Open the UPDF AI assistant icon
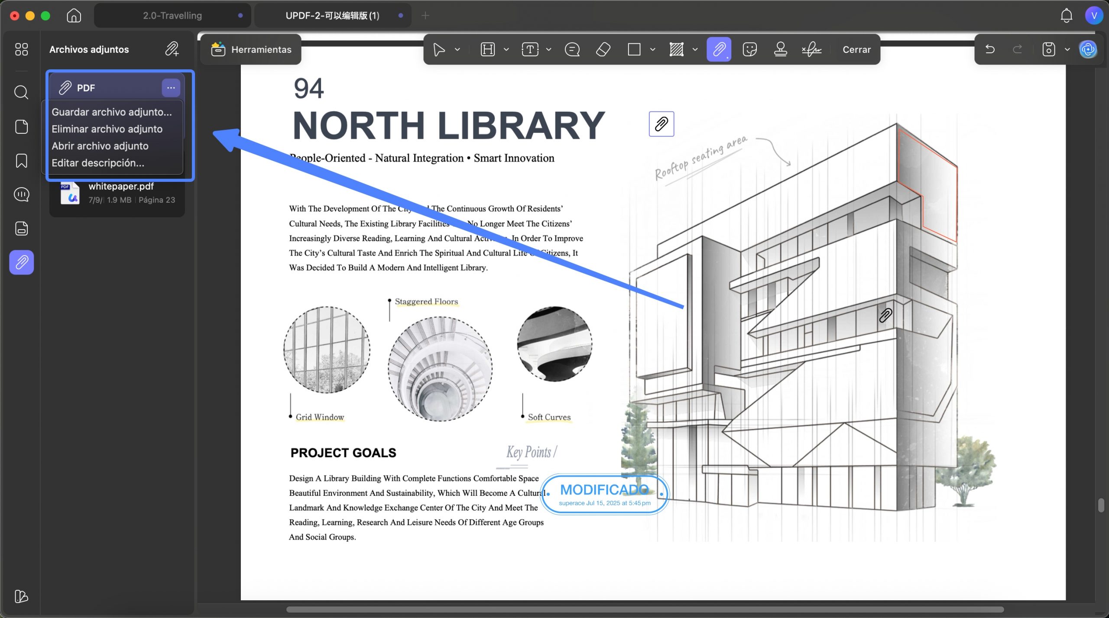1109x618 pixels. click(1088, 49)
